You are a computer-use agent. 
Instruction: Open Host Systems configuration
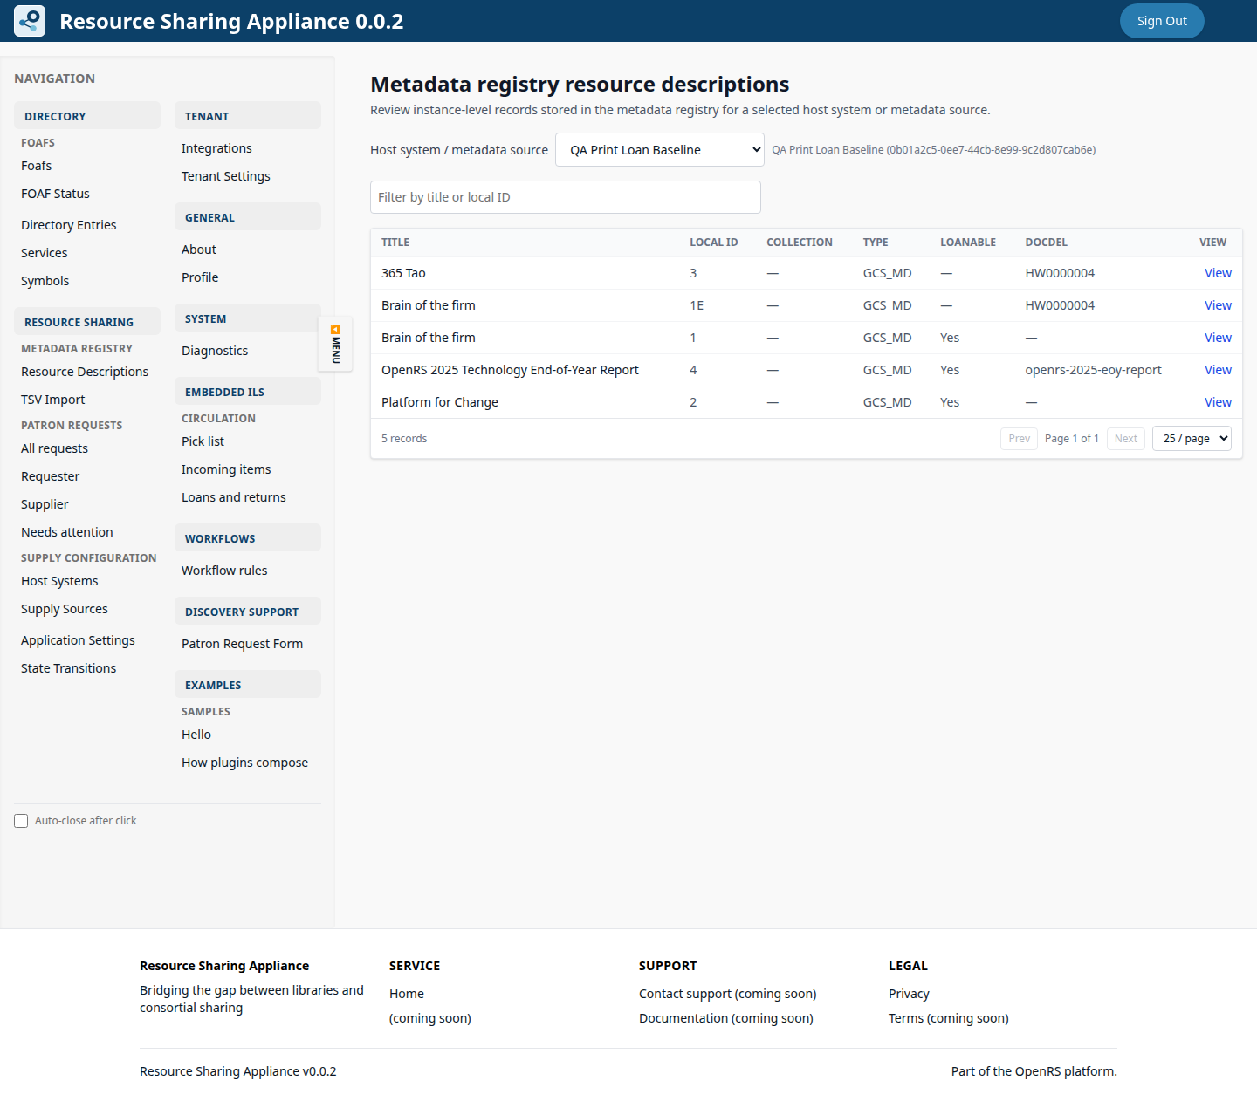pyautogui.click(x=59, y=581)
